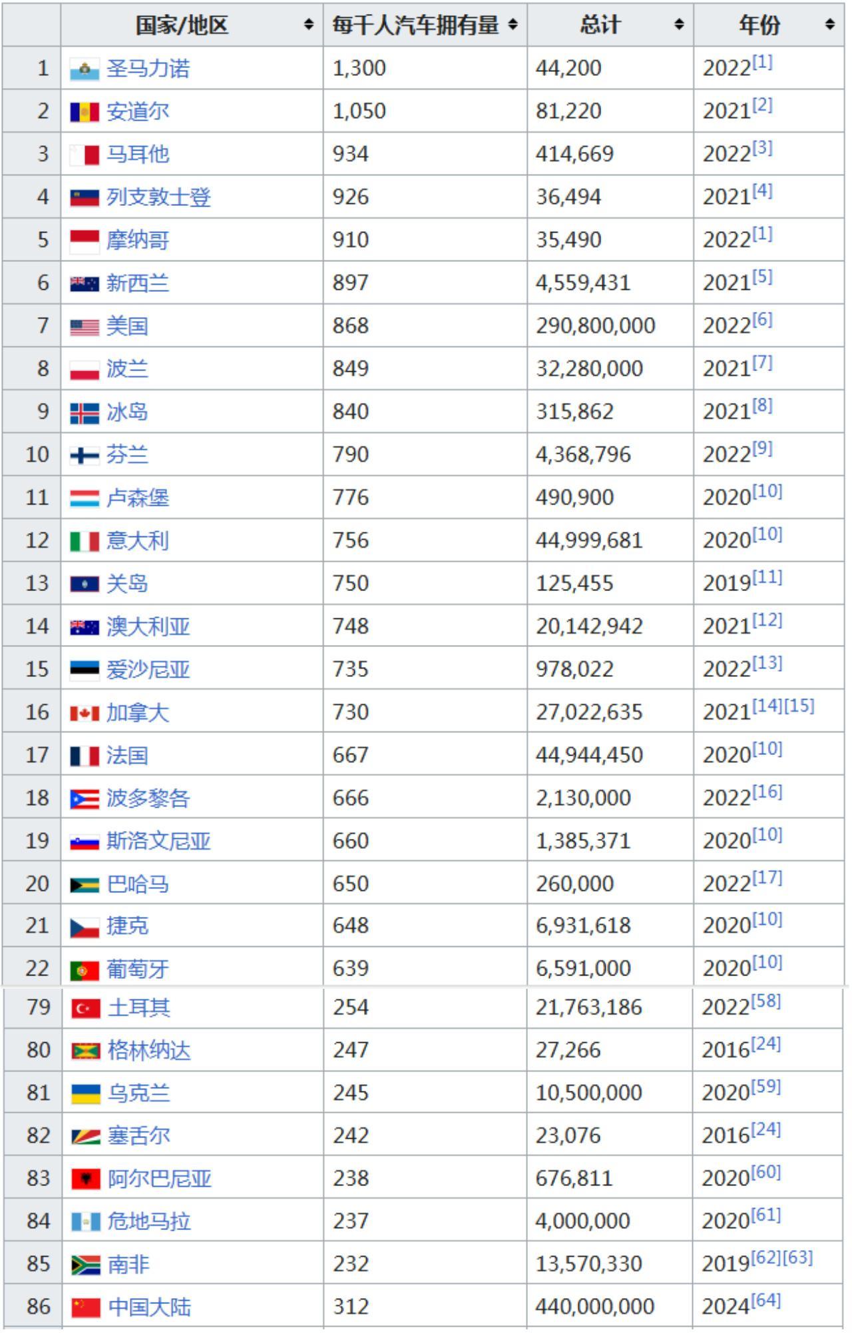The height and width of the screenshot is (1334, 852).
Task: Open reference [3] in 马耳他 row
Action: [763, 148]
